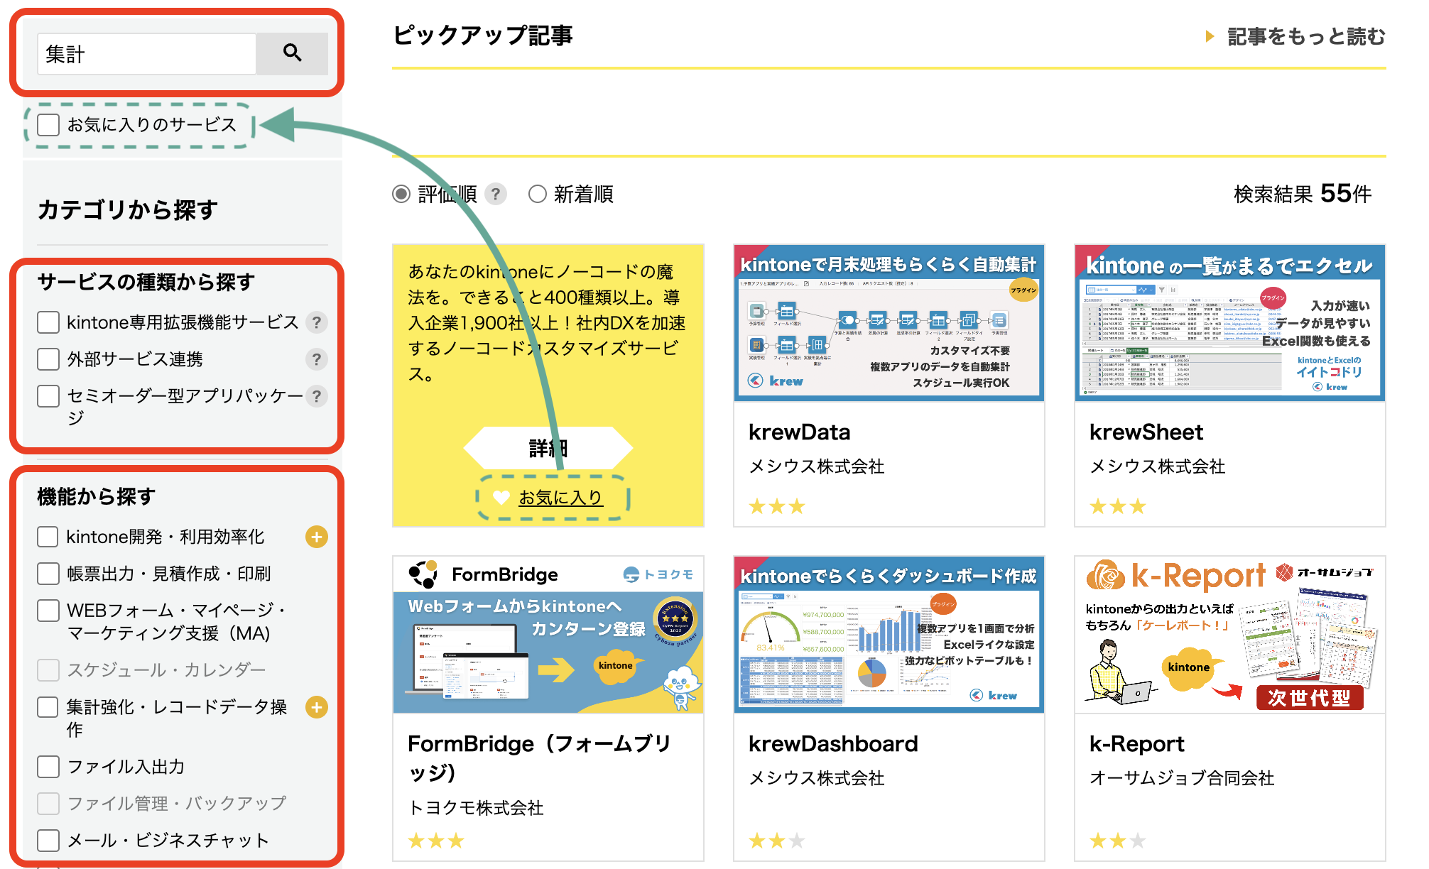Select the 新着順 sort option
Image resolution: width=1429 pixels, height=869 pixels.
coord(538,194)
